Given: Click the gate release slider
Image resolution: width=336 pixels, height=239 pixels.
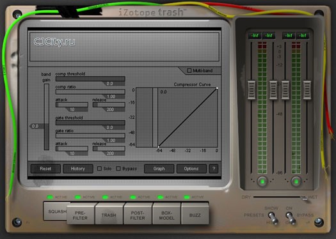Looking at the screenshot, I should click(109, 148).
